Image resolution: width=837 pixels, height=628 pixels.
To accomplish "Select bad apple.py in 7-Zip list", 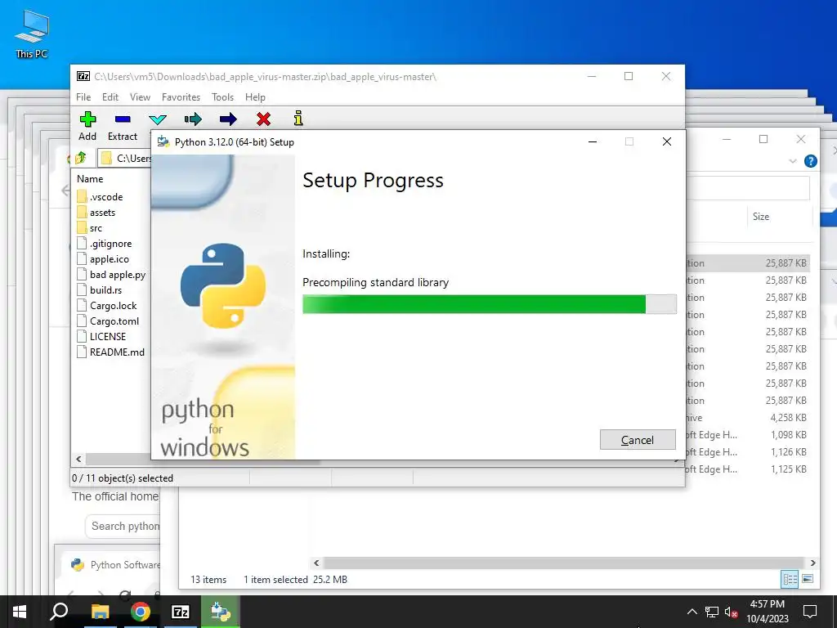I will tap(111, 275).
